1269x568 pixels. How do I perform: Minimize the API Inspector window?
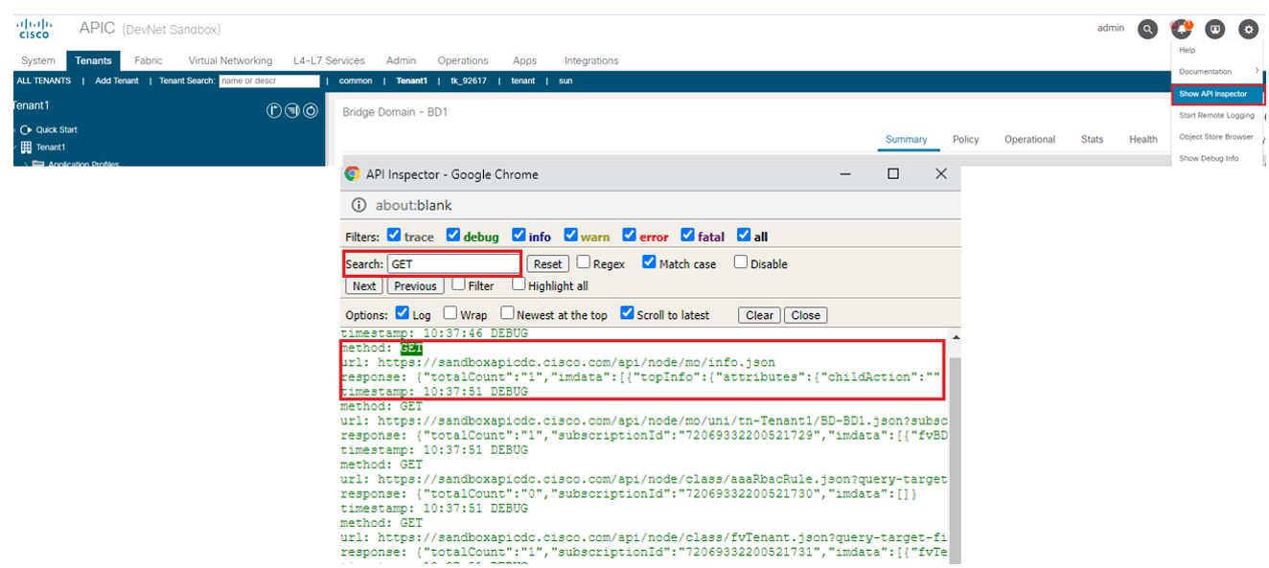coord(846,174)
